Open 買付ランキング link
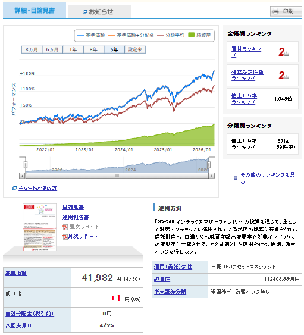 tap(246, 52)
